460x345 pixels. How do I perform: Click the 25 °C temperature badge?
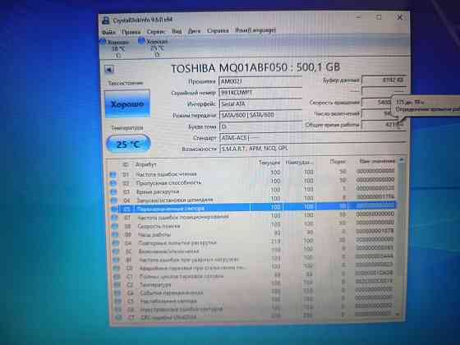pos(128,144)
